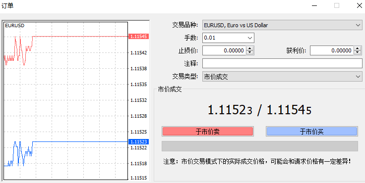Open the 交易品种 symbol dropdown
Image resolution: width=365 pixels, height=183 pixels.
[x=282, y=25]
